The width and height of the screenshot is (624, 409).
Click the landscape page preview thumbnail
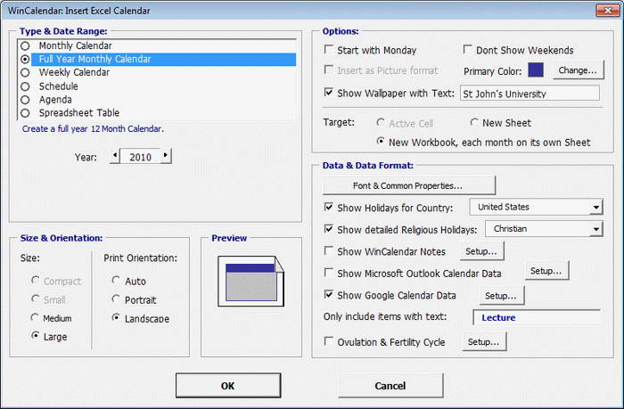(x=250, y=282)
